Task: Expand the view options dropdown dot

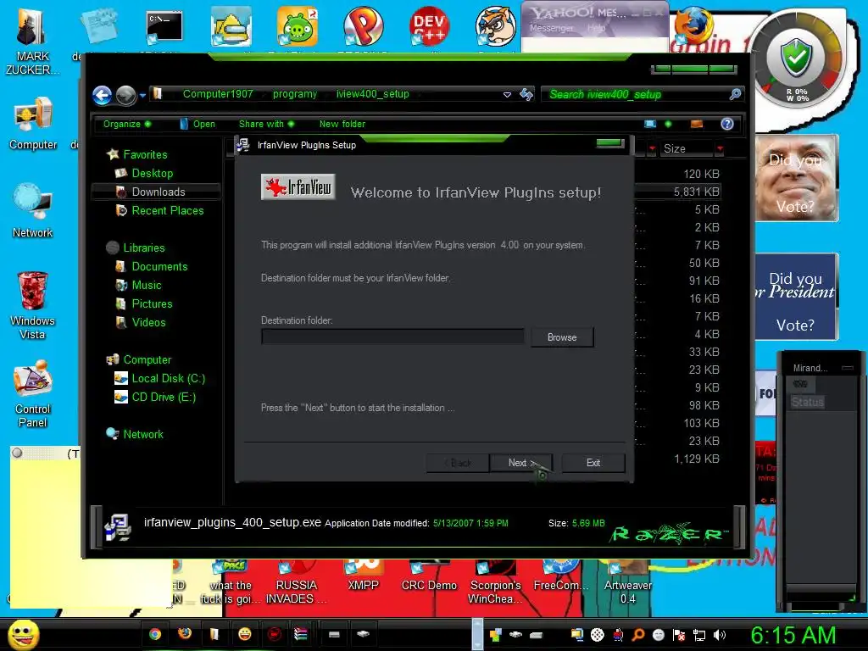Action: 668,124
